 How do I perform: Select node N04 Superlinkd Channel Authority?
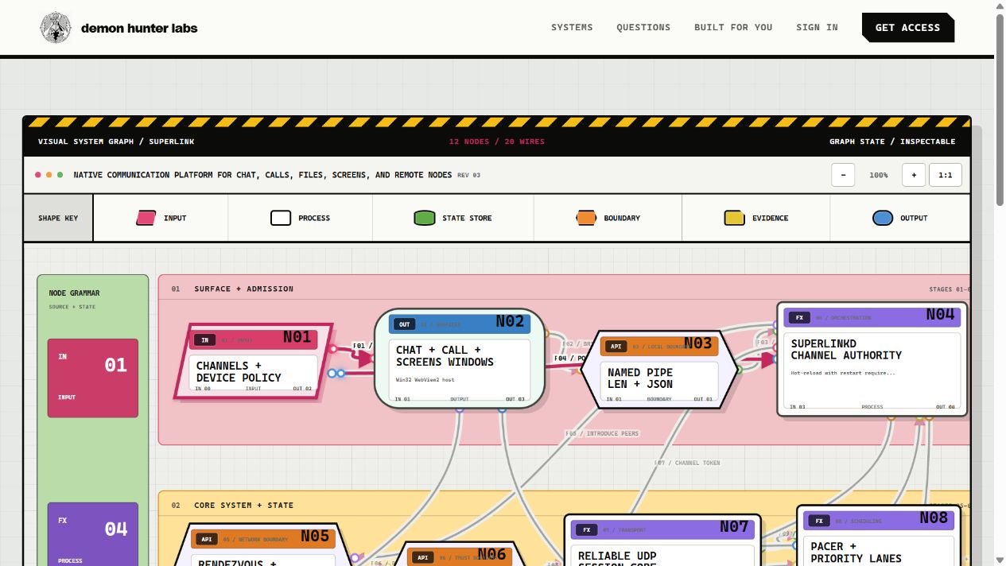tap(872, 359)
